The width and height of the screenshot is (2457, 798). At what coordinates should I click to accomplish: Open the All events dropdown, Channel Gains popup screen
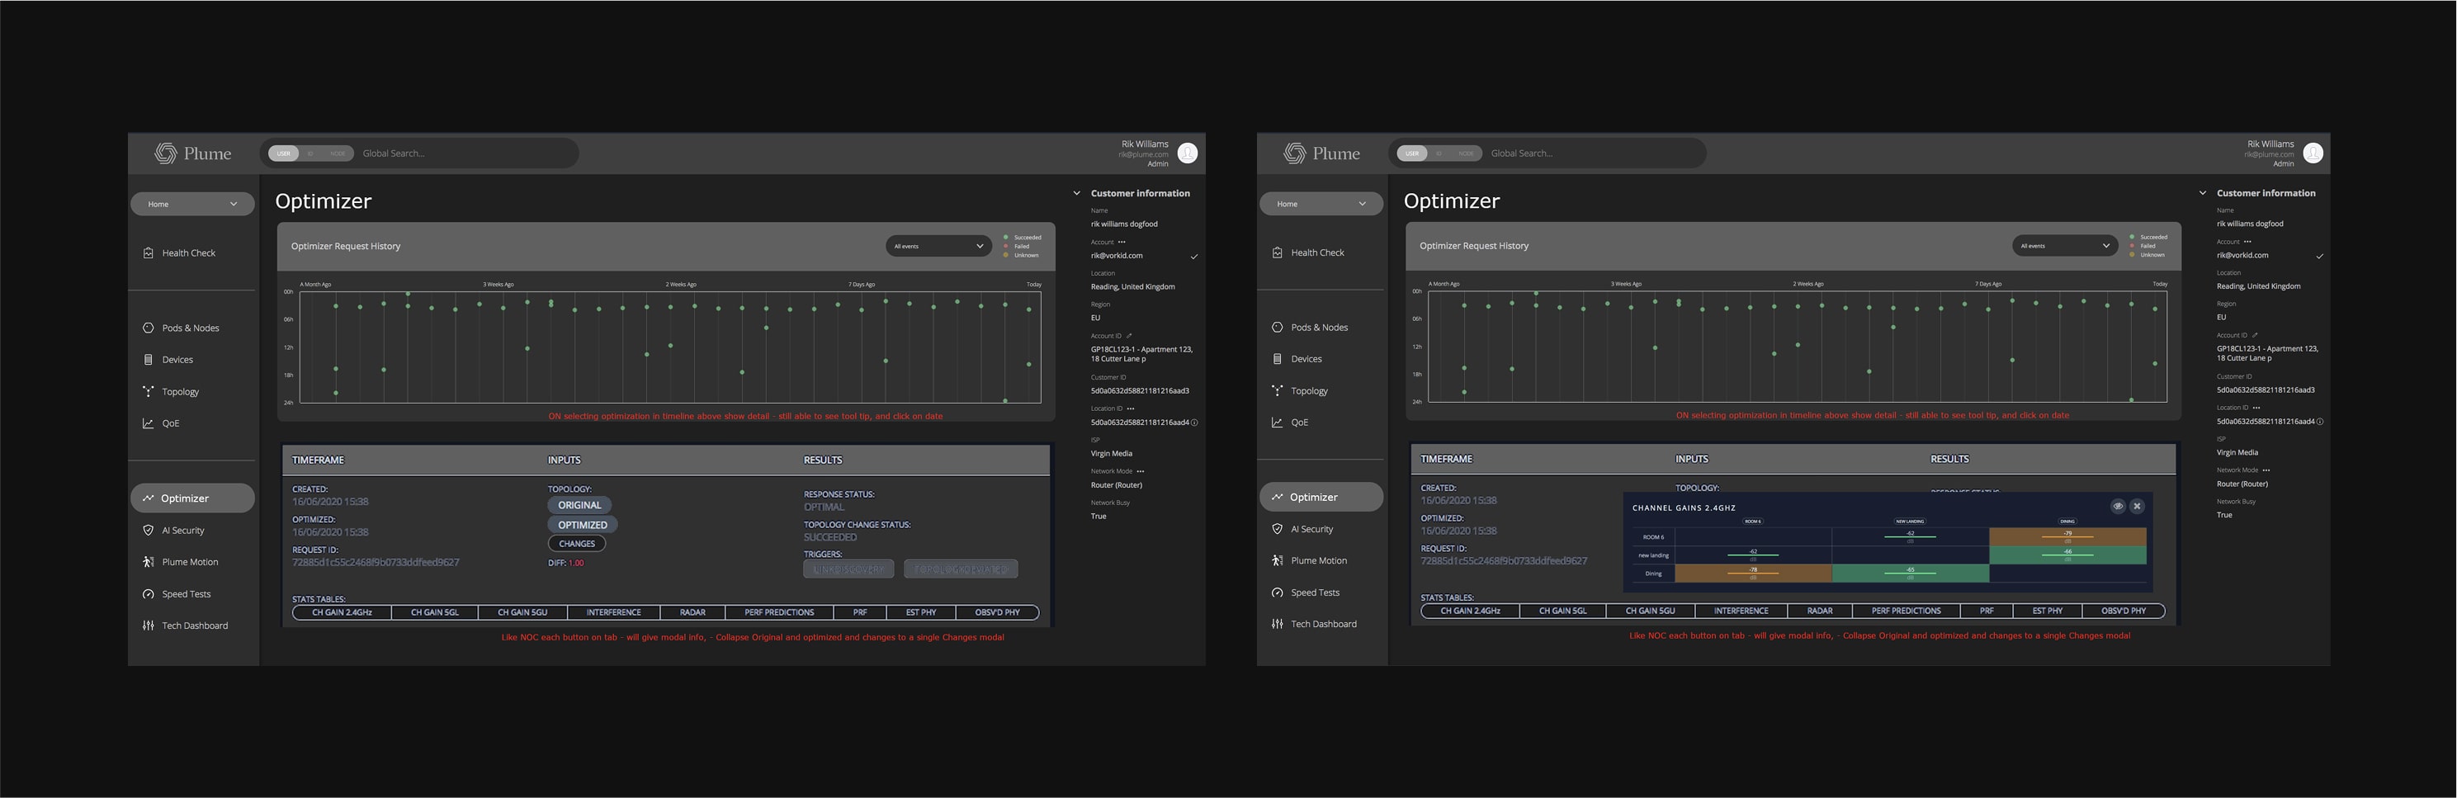(x=2065, y=246)
